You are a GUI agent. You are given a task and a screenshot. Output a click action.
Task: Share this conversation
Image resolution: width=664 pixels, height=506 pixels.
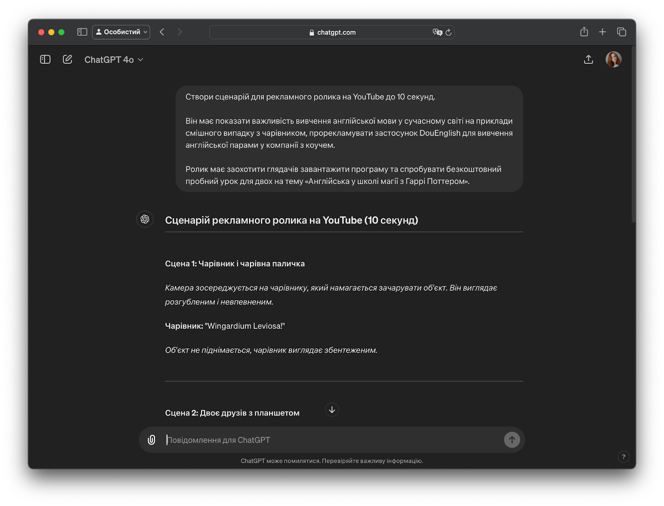[x=588, y=59]
